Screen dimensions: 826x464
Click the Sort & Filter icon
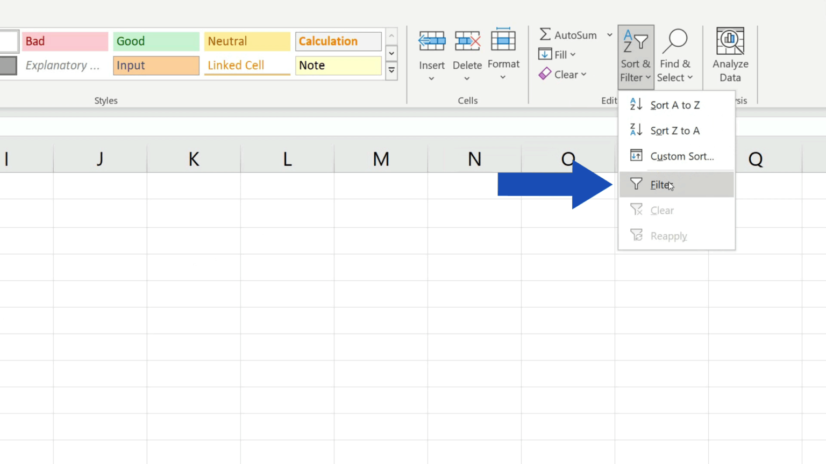pos(636,40)
